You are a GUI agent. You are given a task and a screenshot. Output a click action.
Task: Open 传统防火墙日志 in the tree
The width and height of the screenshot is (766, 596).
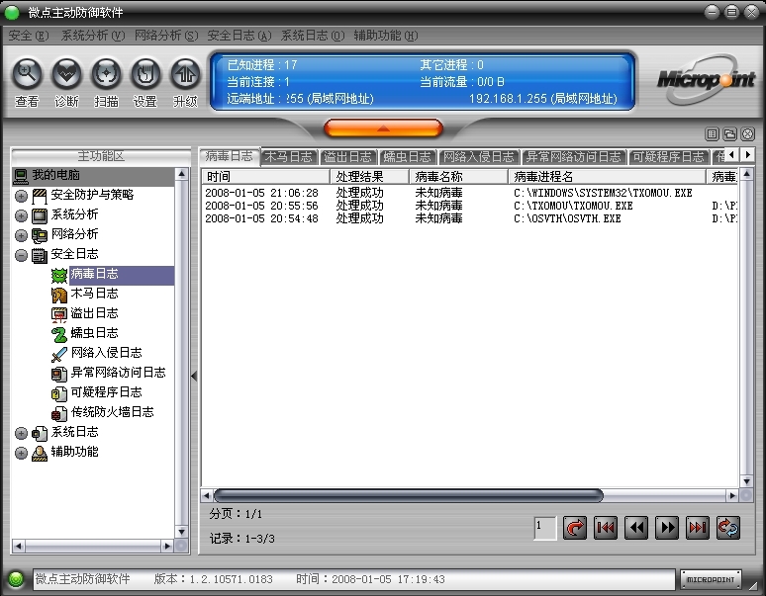(x=113, y=412)
